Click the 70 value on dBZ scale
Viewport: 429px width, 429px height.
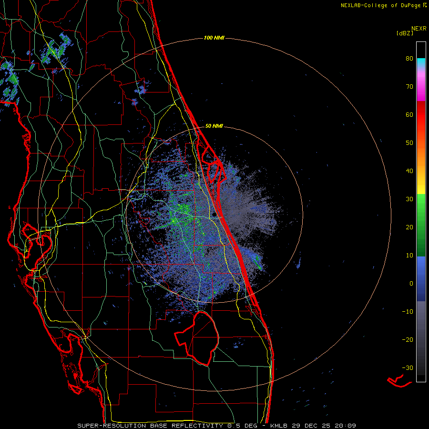(x=409, y=87)
